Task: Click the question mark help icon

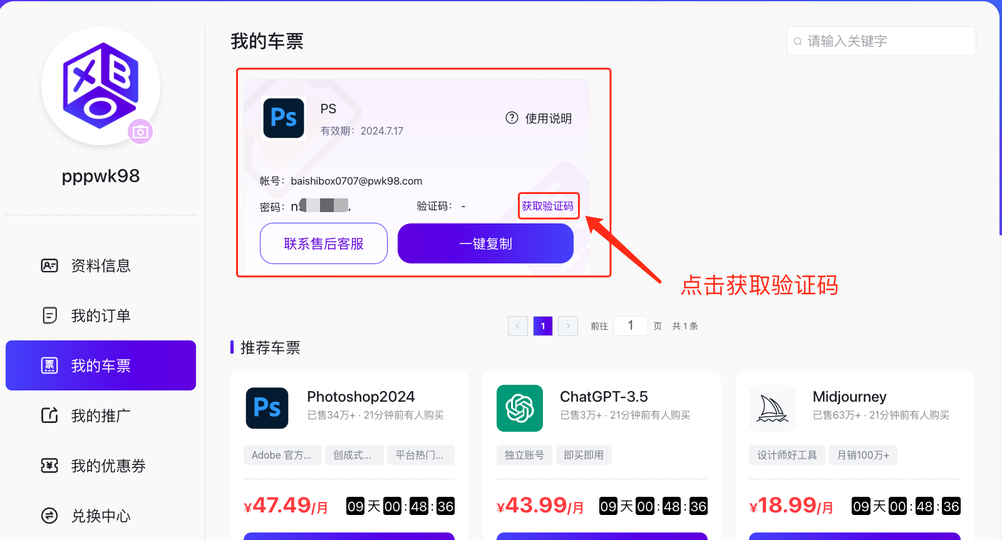Action: tap(512, 118)
